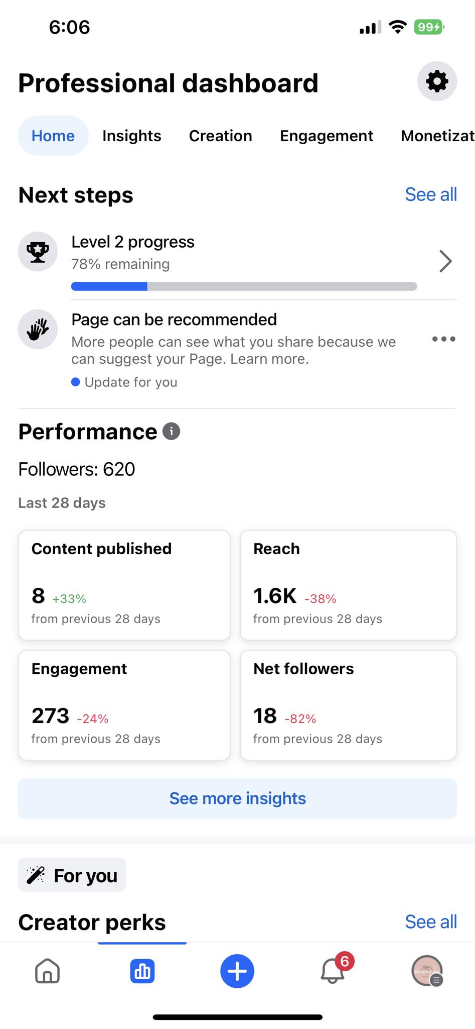The image size is (475, 1029).
Task: Go to the home feed icon in bottom bar
Action: pos(48,971)
